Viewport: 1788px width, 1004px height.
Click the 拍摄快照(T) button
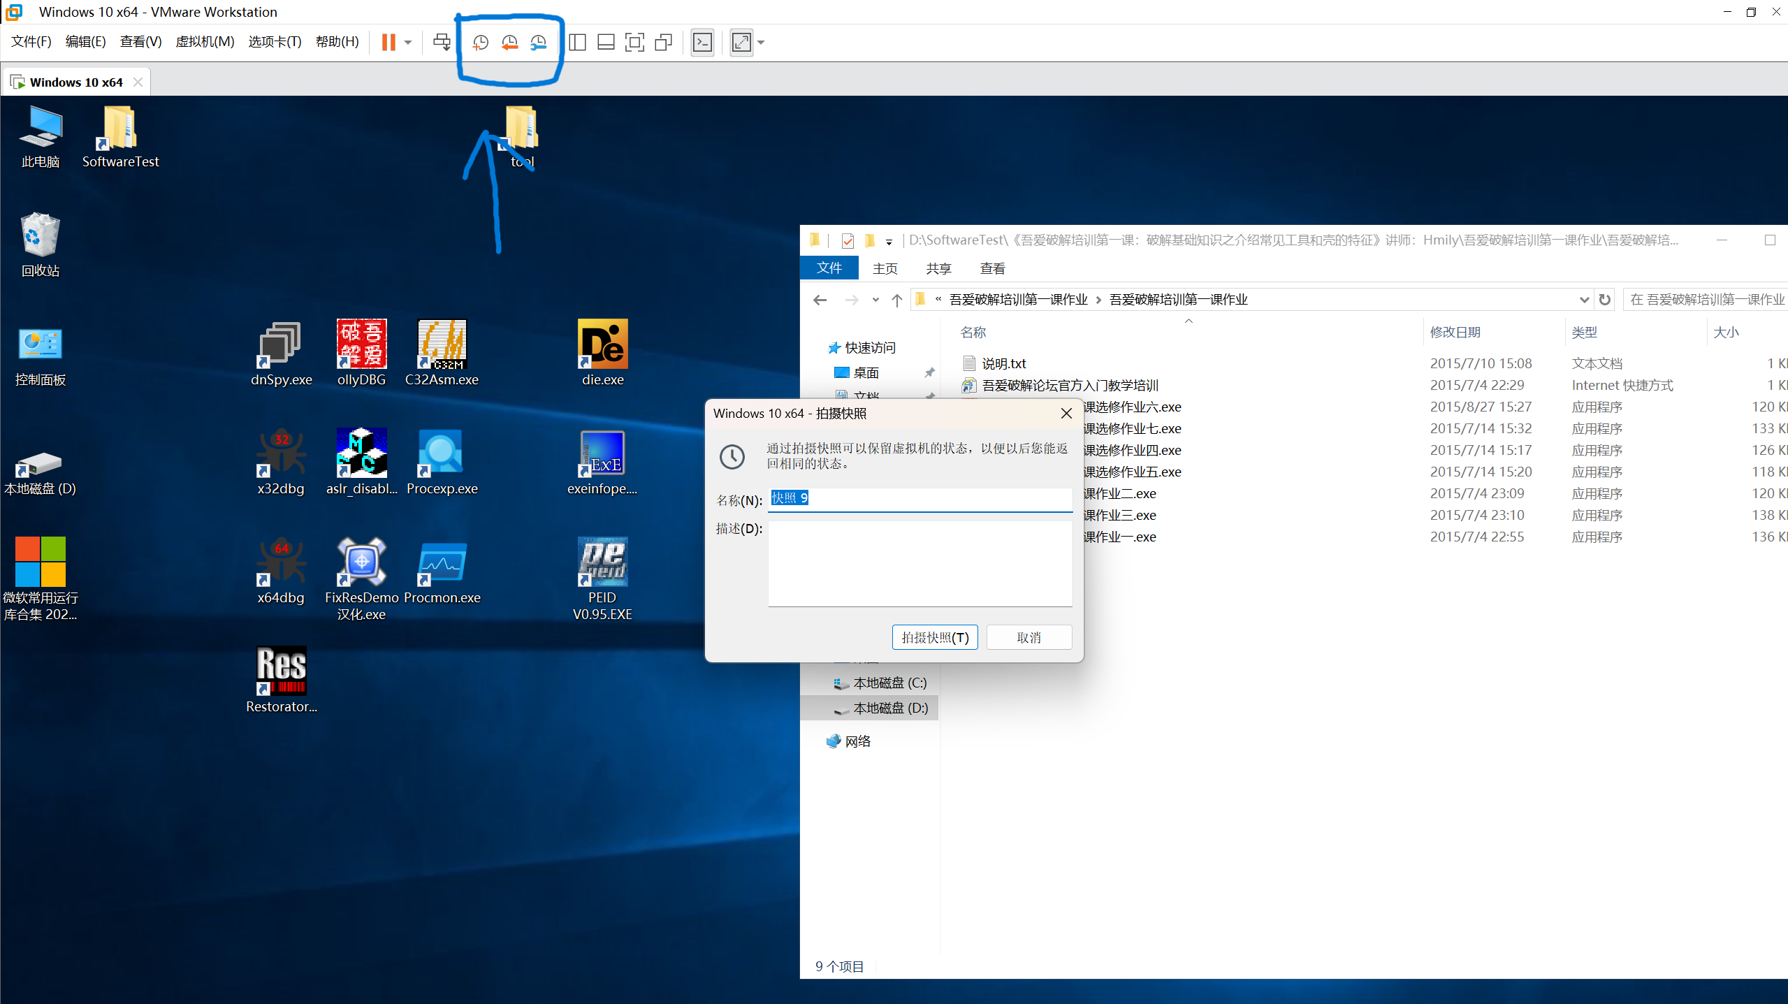point(934,637)
